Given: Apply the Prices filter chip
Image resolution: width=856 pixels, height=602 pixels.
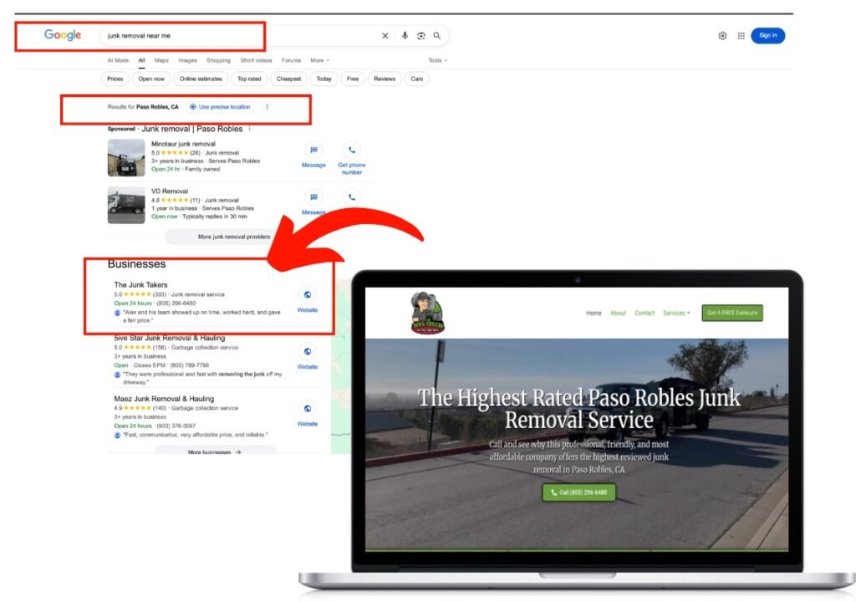Looking at the screenshot, I should (x=115, y=79).
